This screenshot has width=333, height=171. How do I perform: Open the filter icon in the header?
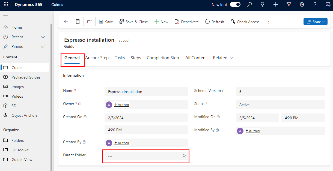[289, 4]
